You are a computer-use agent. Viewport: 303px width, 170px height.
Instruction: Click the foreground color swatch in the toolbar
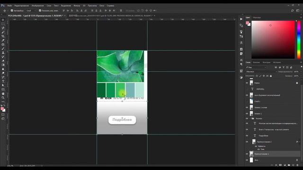click(x=2, y=109)
